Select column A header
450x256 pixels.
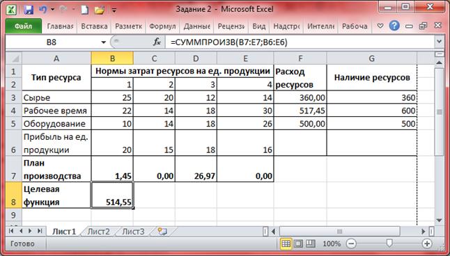click(x=56, y=58)
